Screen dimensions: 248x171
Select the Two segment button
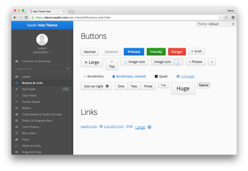(x=134, y=86)
